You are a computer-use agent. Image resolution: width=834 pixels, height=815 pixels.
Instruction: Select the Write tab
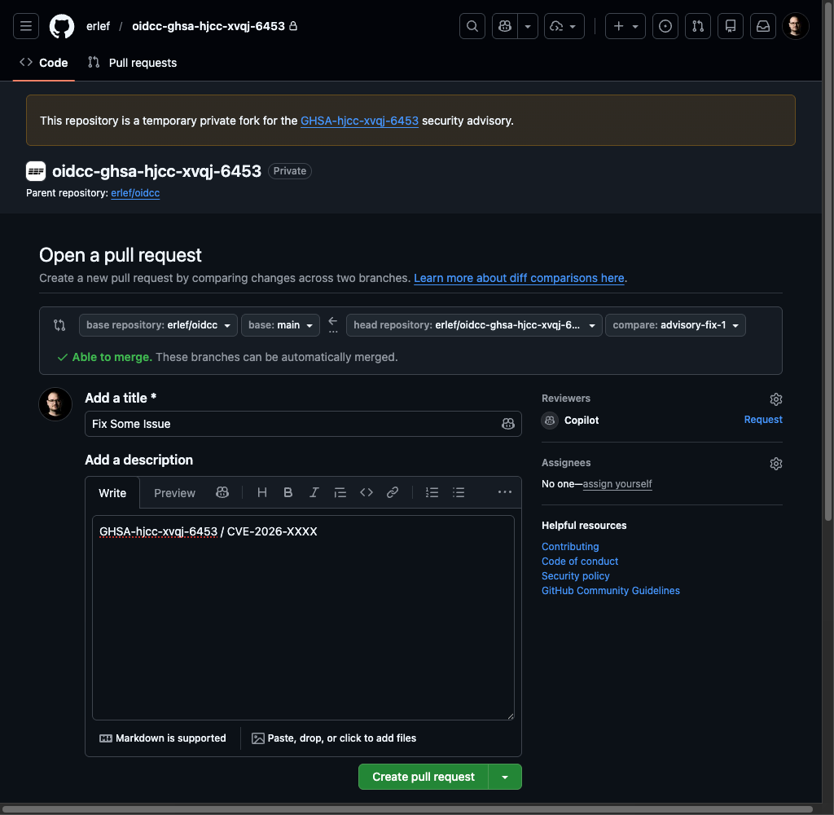tap(112, 493)
